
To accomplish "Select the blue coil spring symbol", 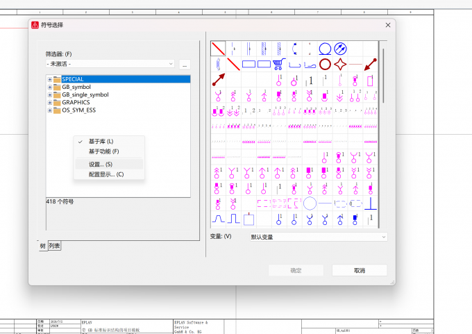I will [x=218, y=64].
